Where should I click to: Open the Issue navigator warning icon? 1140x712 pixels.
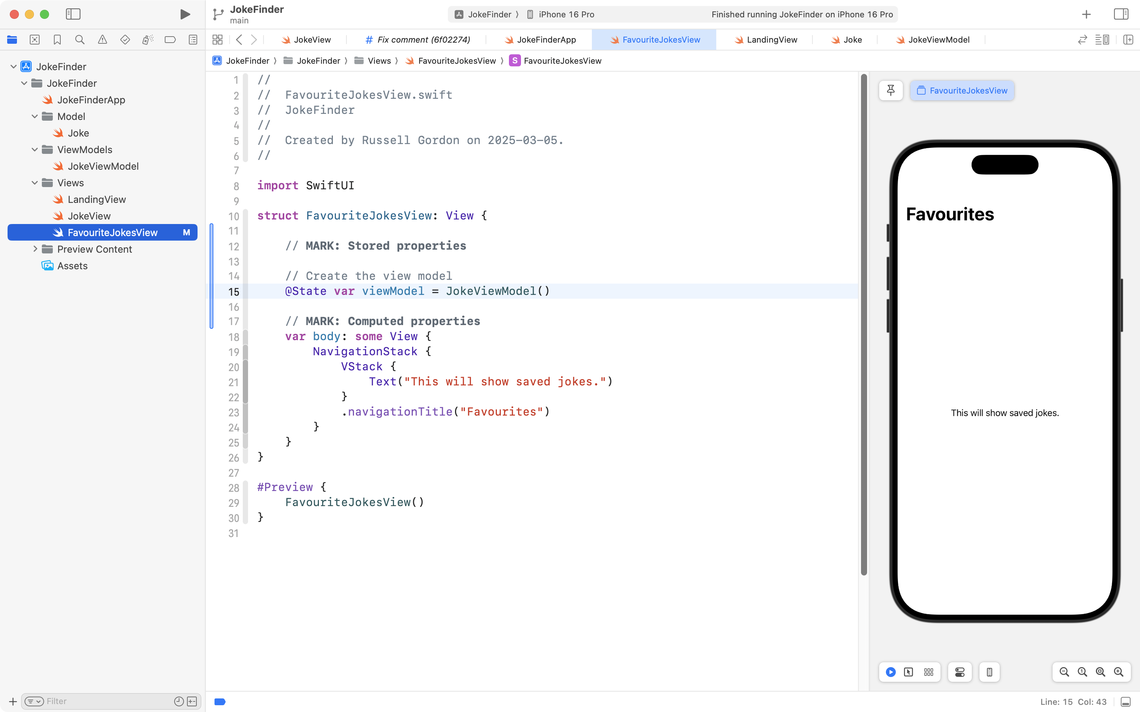click(x=102, y=40)
